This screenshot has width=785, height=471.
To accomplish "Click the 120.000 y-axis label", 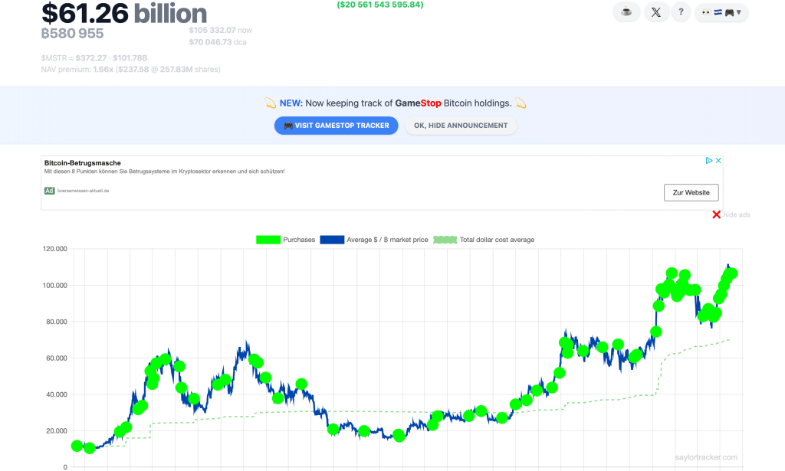I will [x=54, y=248].
